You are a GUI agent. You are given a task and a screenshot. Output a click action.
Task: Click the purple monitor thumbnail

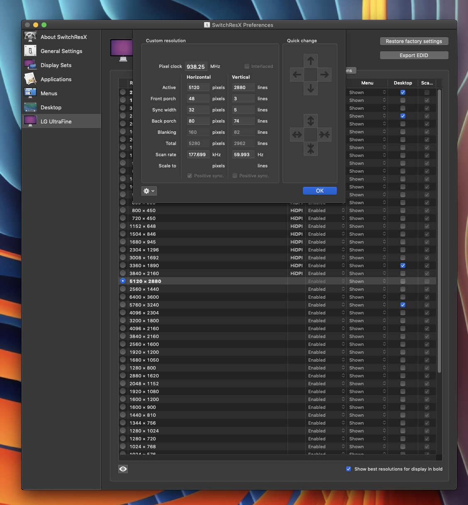coord(122,50)
